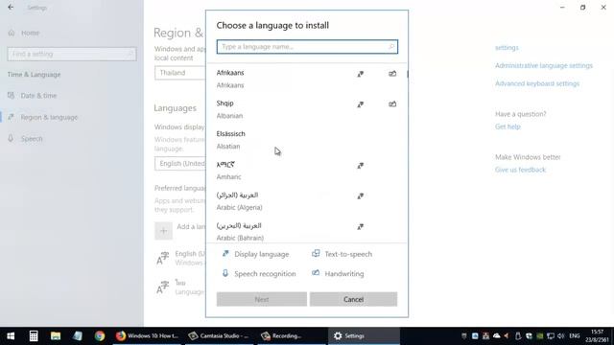The image size is (614, 345).
Task: Click the language list scrollbar thumb
Action: (x=407, y=74)
